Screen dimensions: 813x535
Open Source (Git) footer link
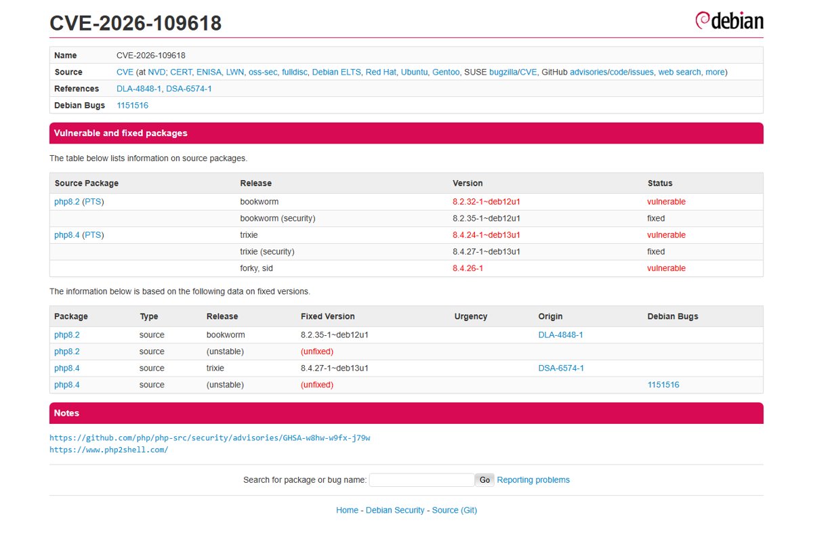coord(455,510)
